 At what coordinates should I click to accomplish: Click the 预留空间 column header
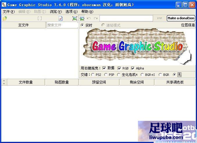pos(99,82)
